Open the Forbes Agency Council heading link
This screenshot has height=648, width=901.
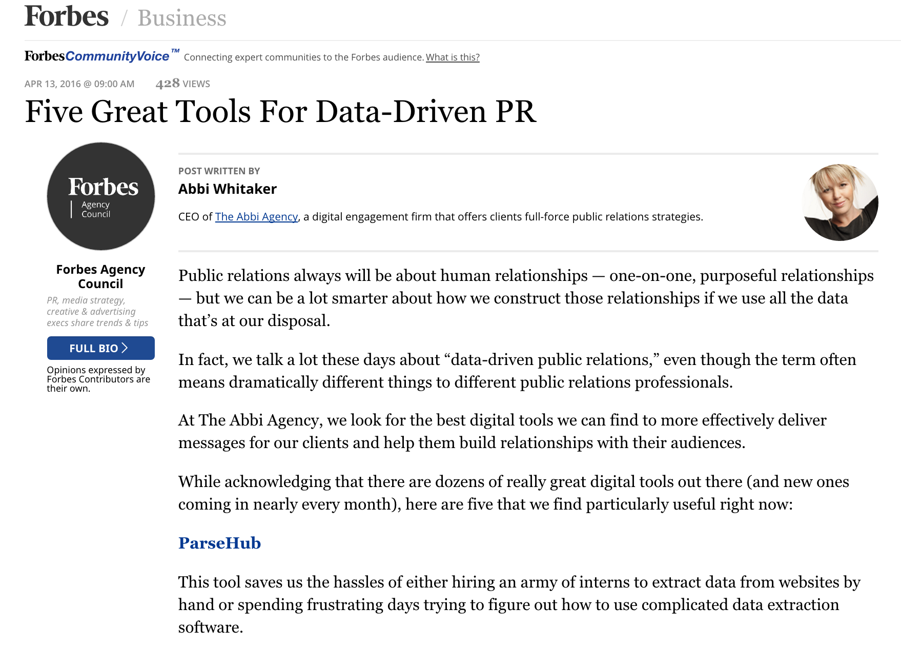click(x=100, y=276)
